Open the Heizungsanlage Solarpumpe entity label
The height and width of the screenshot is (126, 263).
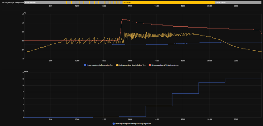(13, 2)
